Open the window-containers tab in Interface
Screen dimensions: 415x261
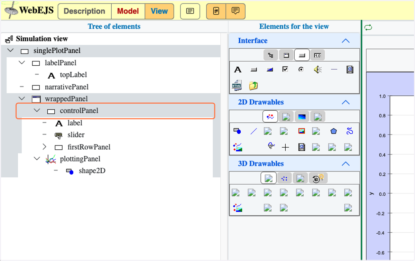pyautogui.click(x=286, y=55)
